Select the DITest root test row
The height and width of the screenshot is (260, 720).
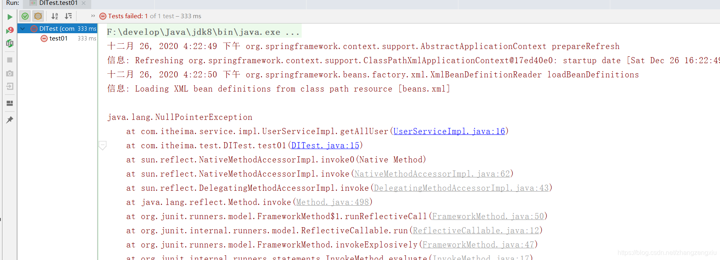[57, 28]
